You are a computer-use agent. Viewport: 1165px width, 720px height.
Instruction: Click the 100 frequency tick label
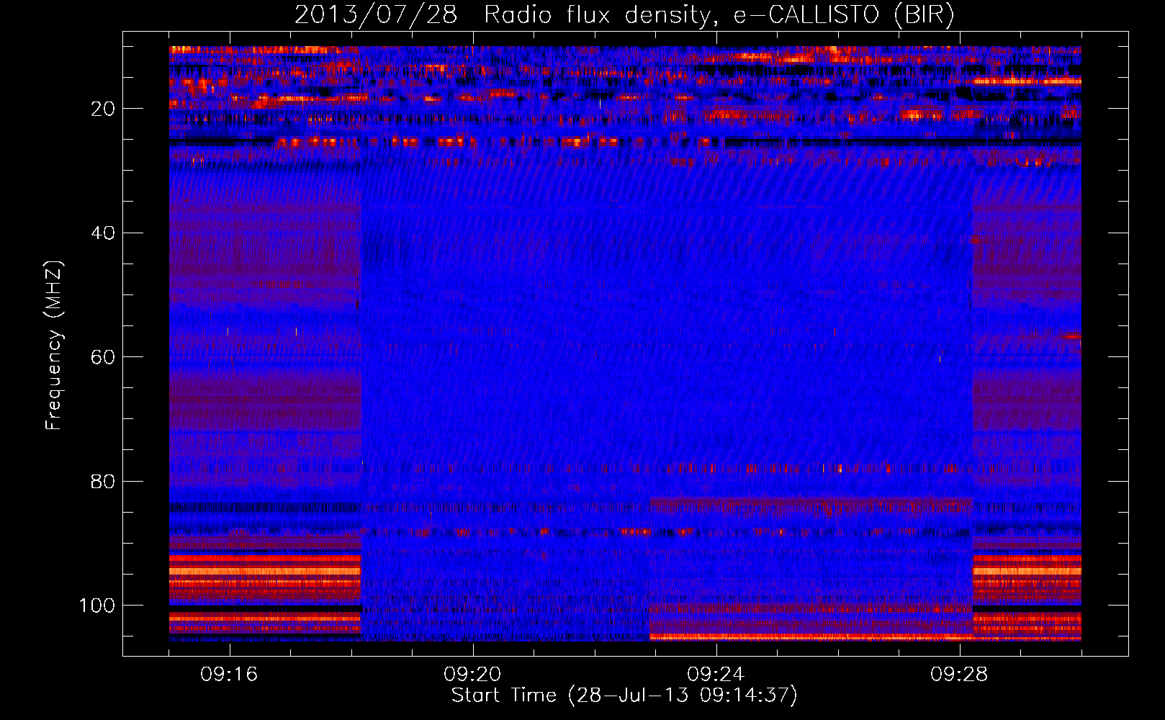tap(96, 606)
